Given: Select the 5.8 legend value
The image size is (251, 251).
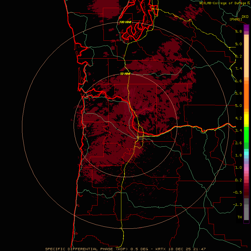Looking at the screenshot, I should (x=238, y=93).
